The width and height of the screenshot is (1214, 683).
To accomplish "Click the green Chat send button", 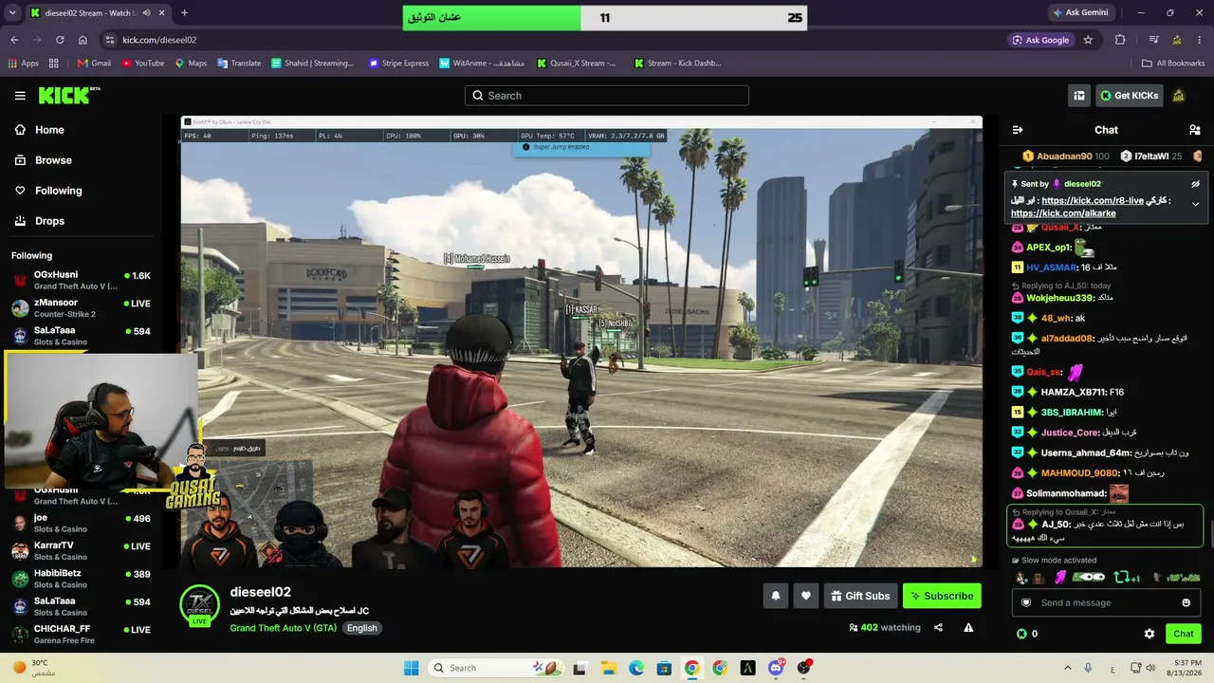I will tap(1184, 634).
